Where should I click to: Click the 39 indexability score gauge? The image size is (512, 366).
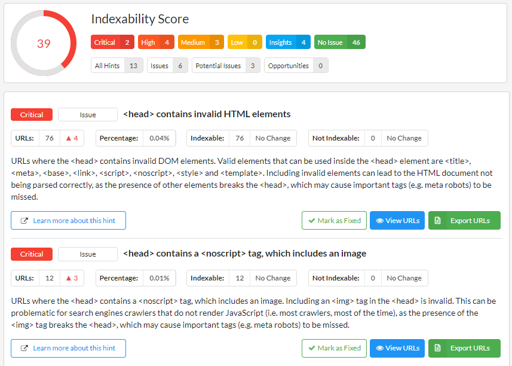point(44,43)
